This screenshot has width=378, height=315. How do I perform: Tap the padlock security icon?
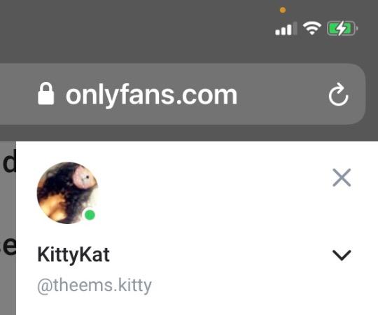[45, 94]
